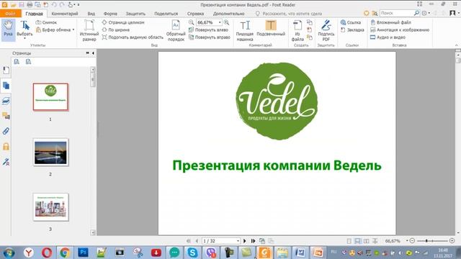Screen dimensions: 461x259
Task: Click the Print icon in quick access toolbar
Action: tap(30, 5)
